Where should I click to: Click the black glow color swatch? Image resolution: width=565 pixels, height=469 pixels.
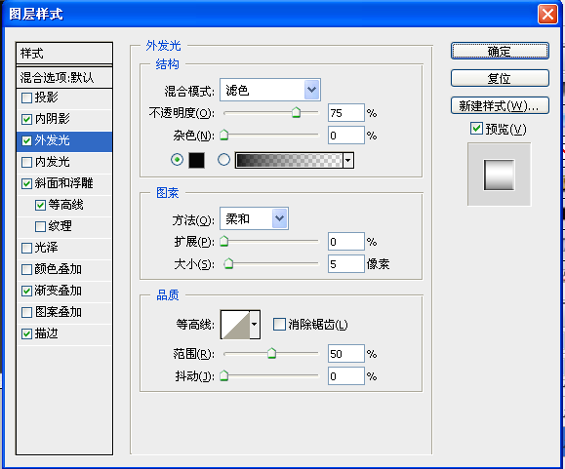(x=196, y=160)
